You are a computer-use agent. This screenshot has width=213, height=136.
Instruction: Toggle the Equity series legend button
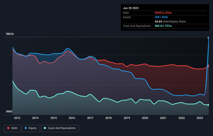tap(31, 128)
